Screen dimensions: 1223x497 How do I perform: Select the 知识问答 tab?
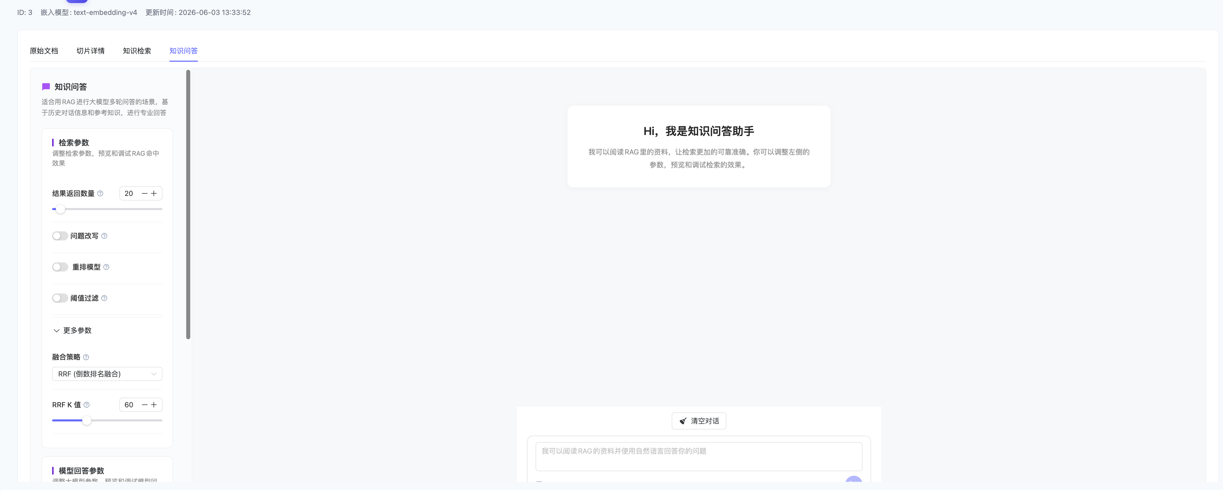pos(183,51)
